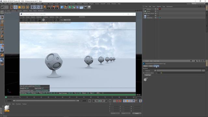Open the Spline Pen tool
The image size is (208, 117).
coord(66,7)
